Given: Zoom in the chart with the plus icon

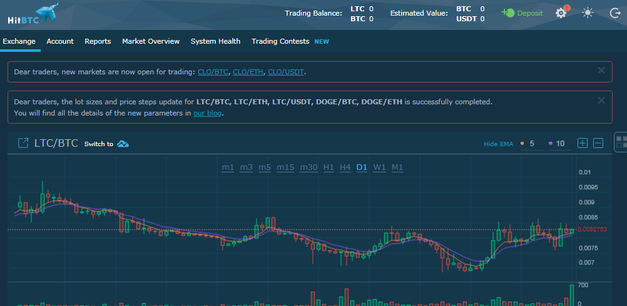Looking at the screenshot, I should [583, 143].
